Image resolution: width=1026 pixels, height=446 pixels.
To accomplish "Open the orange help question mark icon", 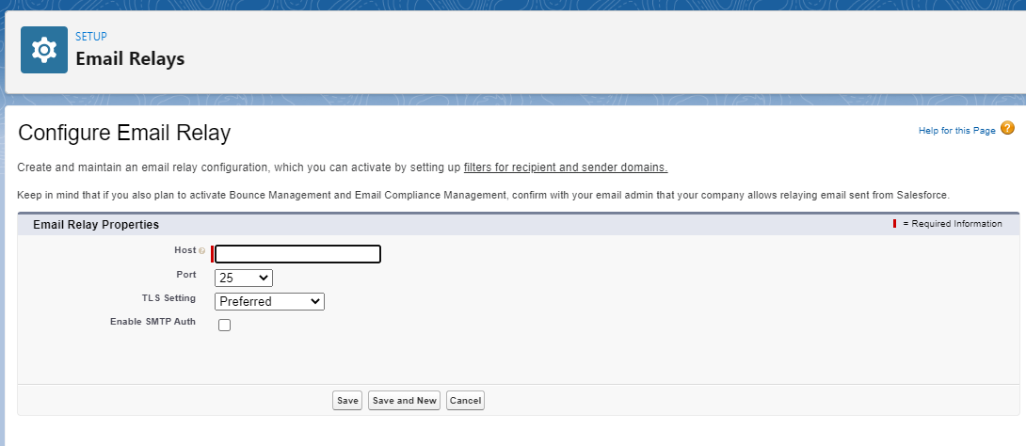I will [1008, 128].
